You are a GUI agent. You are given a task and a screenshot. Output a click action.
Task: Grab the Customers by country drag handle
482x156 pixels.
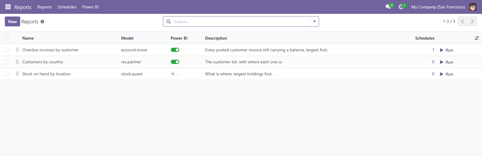pyautogui.click(x=17, y=62)
